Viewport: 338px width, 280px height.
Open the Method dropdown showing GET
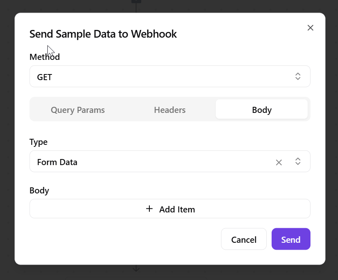click(162, 76)
